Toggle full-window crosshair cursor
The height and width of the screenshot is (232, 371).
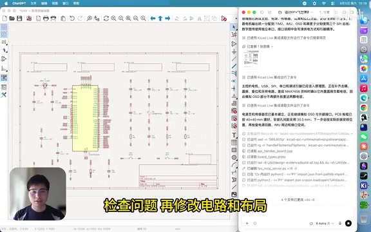coord(4,50)
